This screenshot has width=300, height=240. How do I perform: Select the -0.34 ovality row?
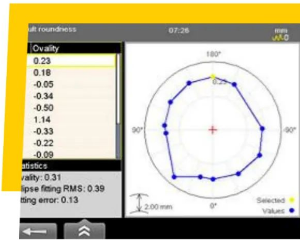pos(71,96)
